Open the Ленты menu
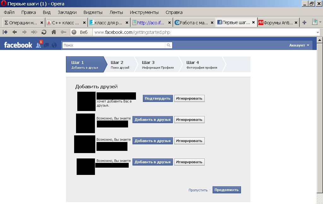This screenshot has height=204, width=323. click(116, 12)
